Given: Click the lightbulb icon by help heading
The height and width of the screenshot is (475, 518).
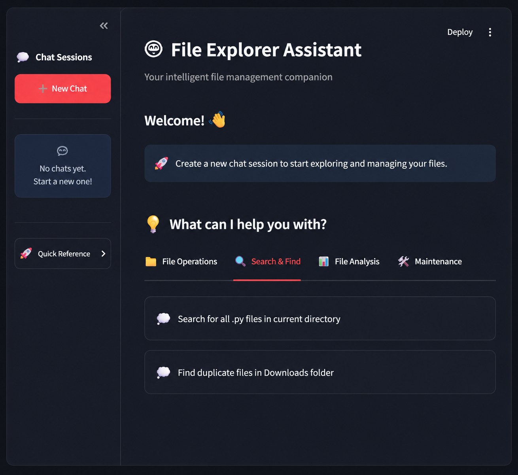Looking at the screenshot, I should [153, 224].
